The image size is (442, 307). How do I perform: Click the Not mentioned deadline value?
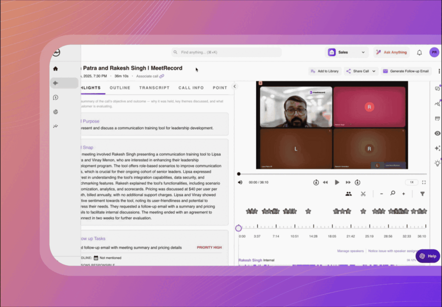coord(110,258)
